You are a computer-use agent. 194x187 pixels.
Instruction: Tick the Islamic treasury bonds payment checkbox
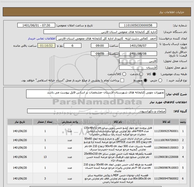point(122,80)
